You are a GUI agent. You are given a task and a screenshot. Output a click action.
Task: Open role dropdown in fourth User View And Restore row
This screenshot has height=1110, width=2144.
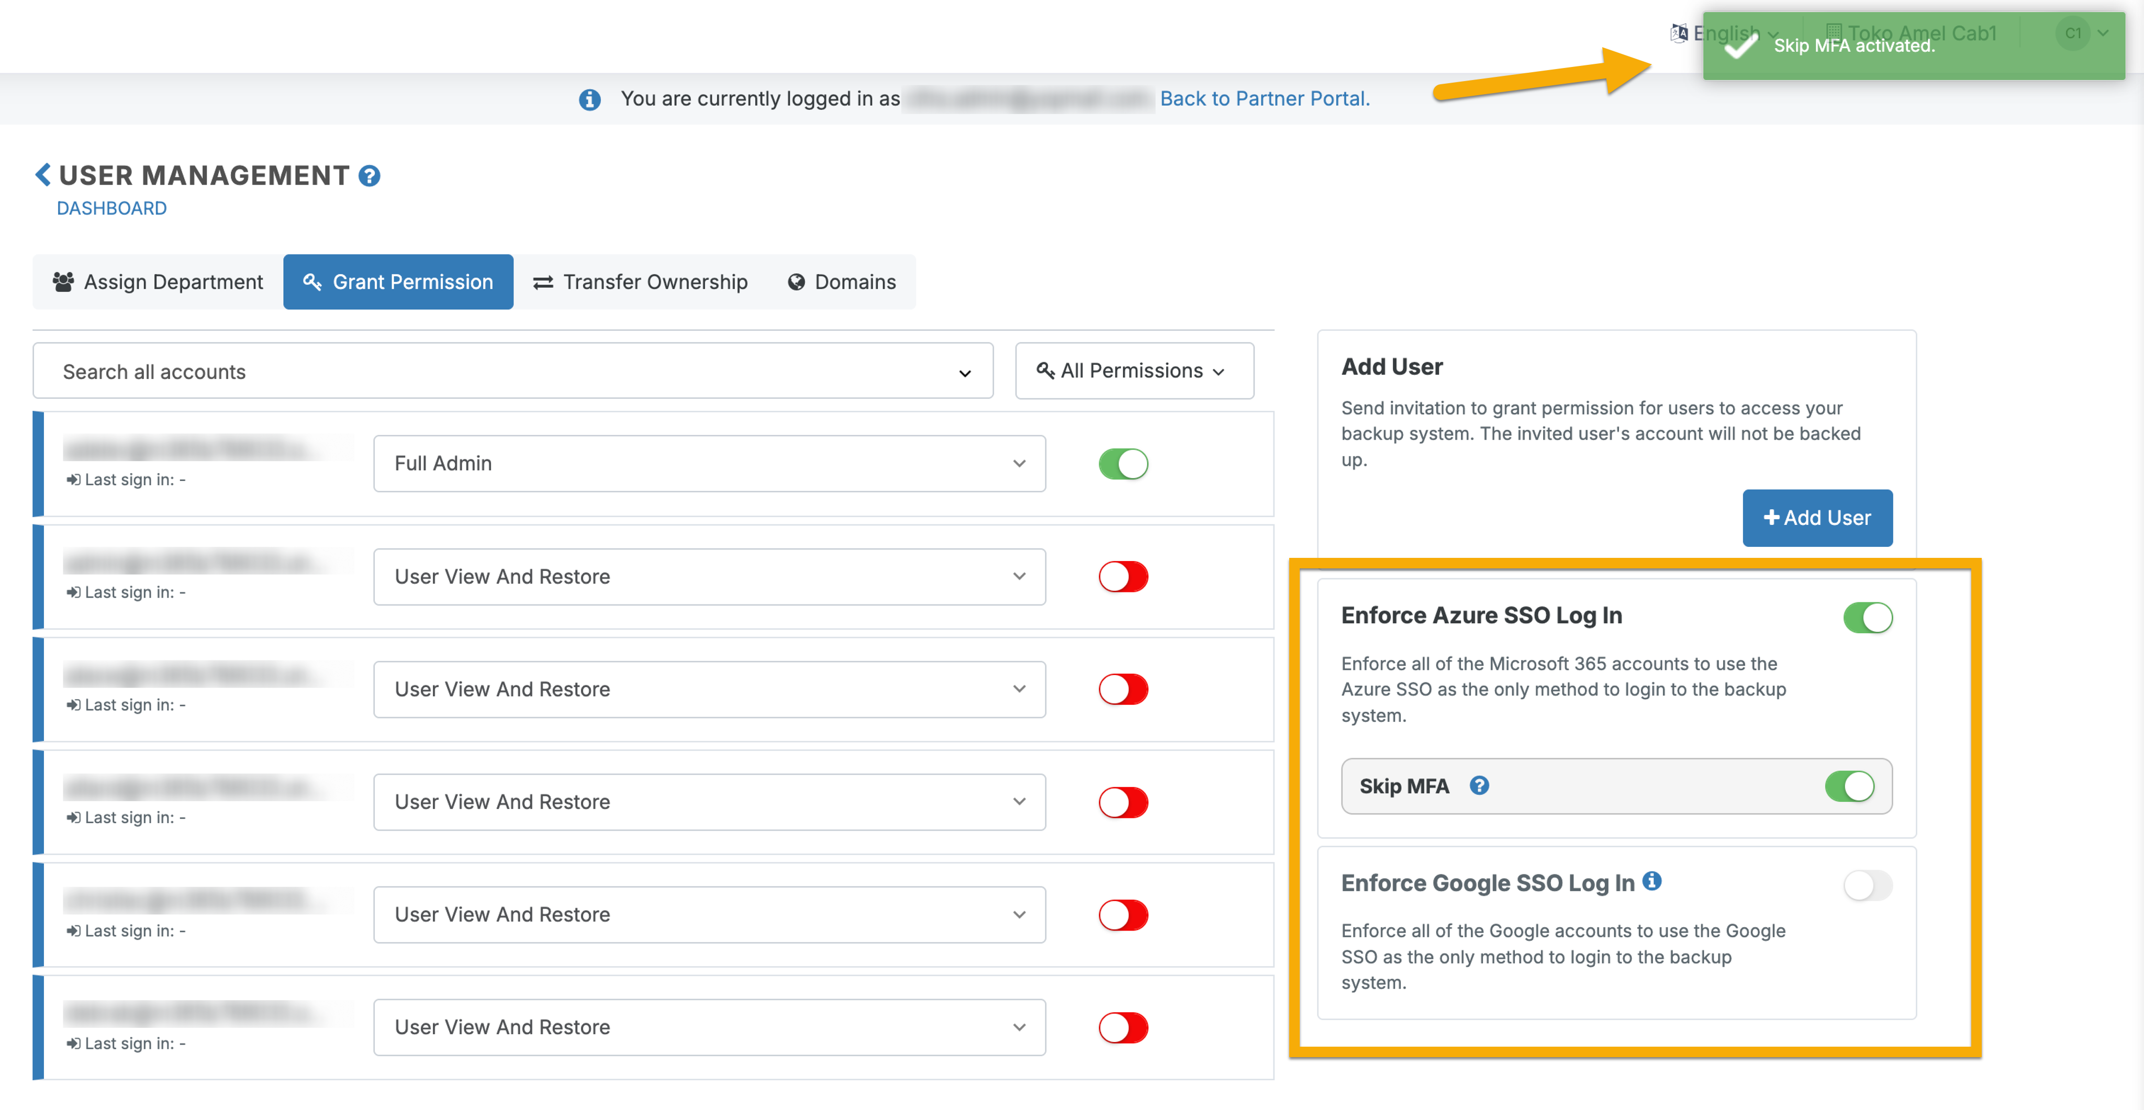(x=709, y=914)
